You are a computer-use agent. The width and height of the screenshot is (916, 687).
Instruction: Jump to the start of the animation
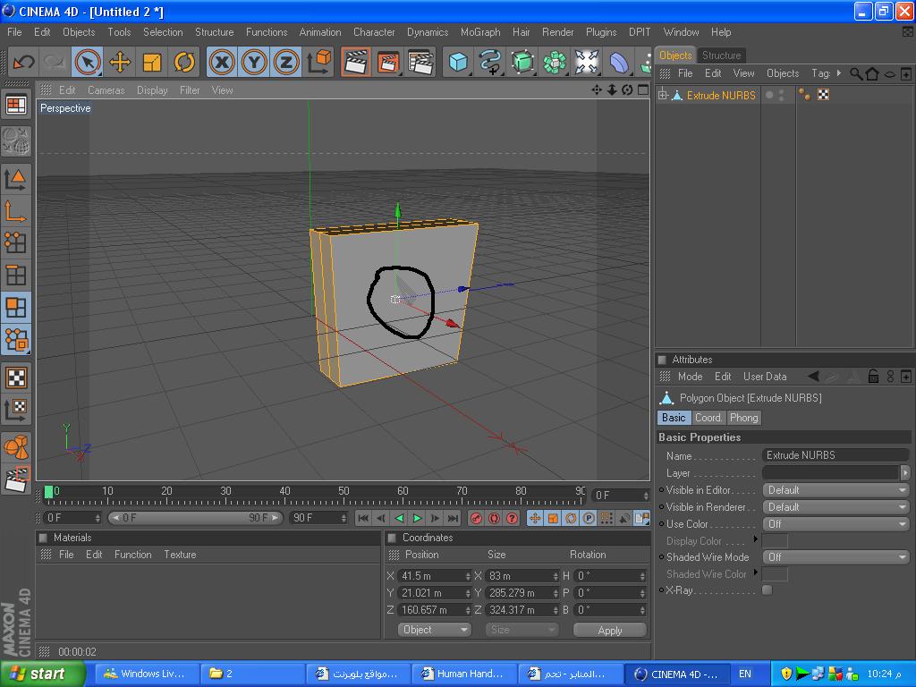click(363, 518)
